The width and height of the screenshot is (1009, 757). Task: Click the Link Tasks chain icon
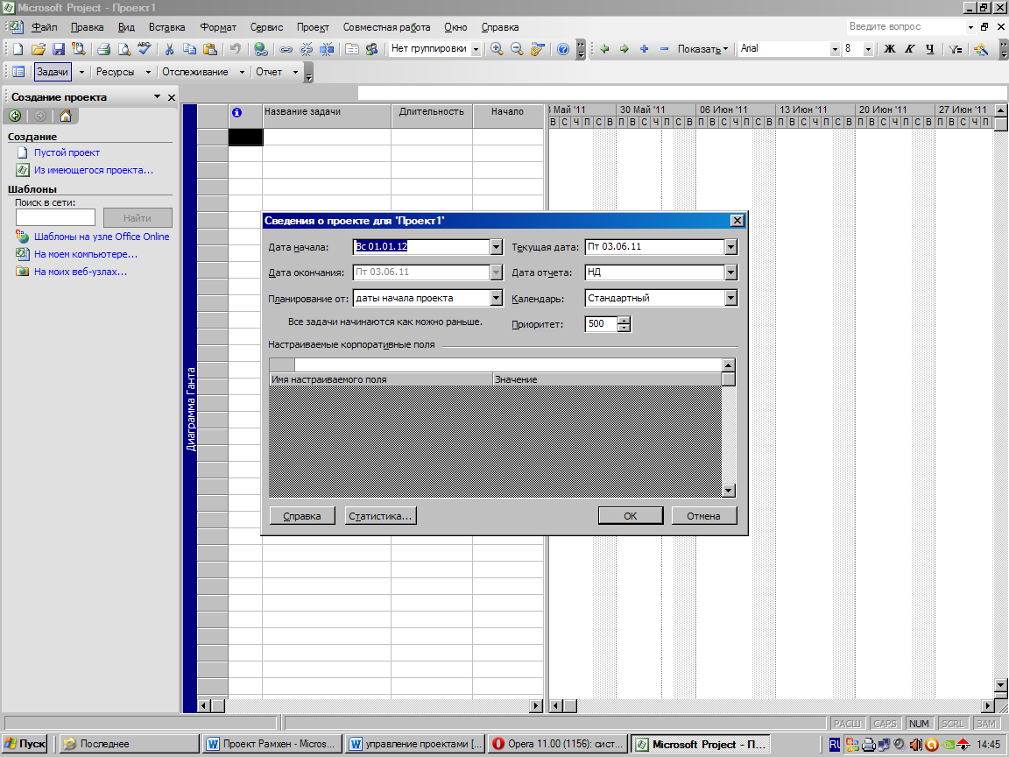click(286, 49)
